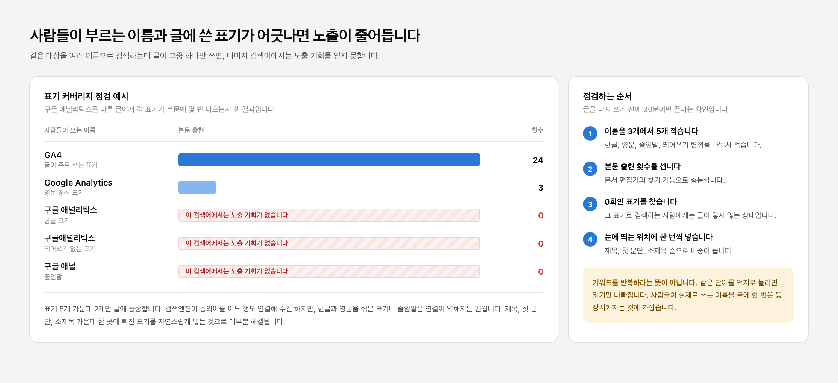
Task: Click the red 0 in 구글 애널 row
Action: click(x=540, y=272)
